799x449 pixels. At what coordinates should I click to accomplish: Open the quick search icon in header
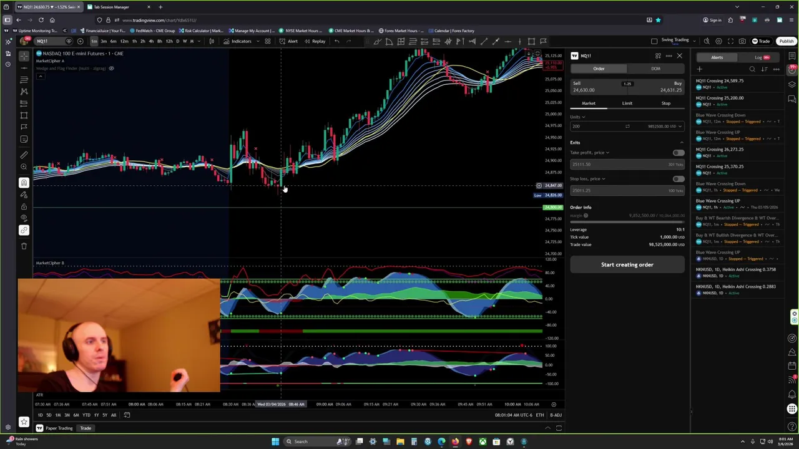coord(707,41)
